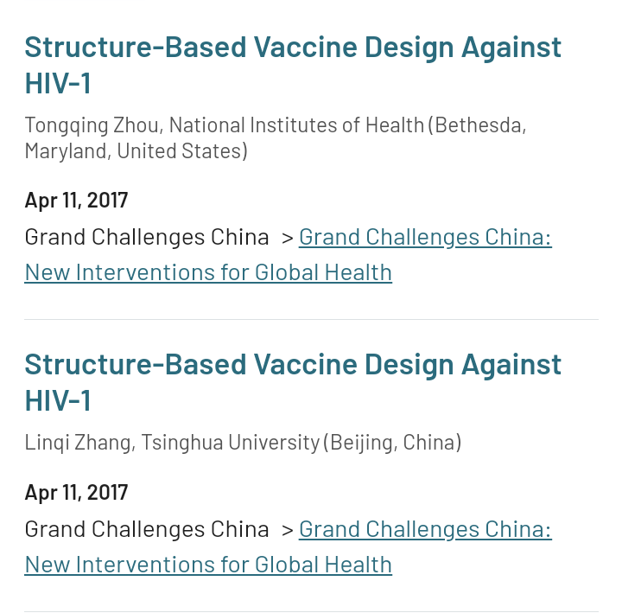Select the Apr 11, 2017 date under Tongqing Zhou
Image resolution: width=622 pixels, height=613 pixels.
pos(76,201)
